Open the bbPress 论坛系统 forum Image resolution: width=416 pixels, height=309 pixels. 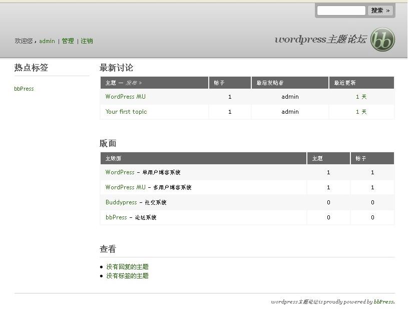coord(116,217)
